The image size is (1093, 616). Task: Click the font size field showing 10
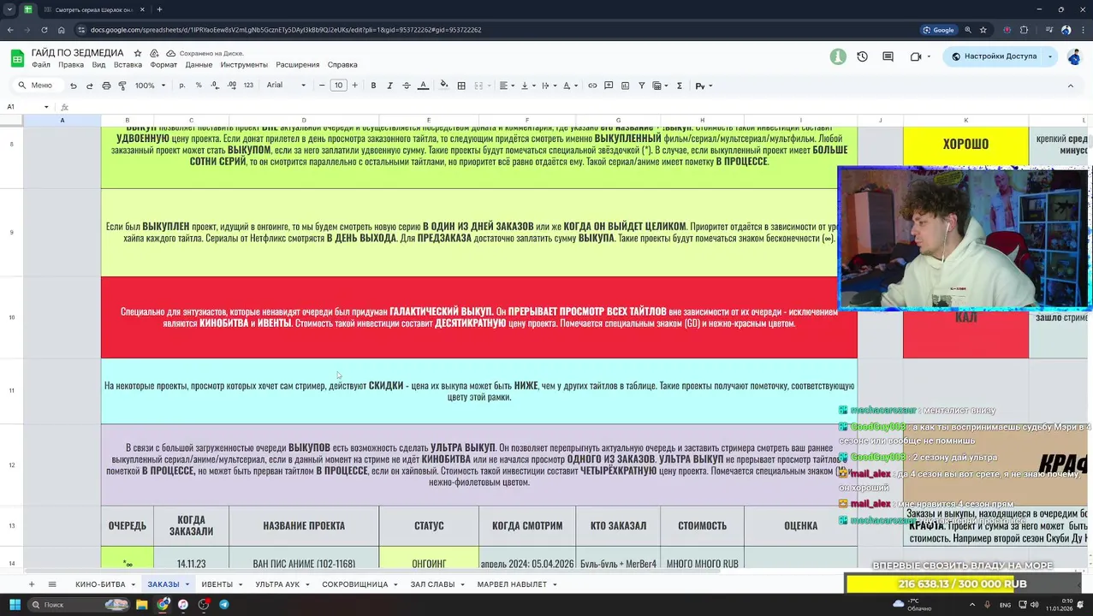click(338, 86)
